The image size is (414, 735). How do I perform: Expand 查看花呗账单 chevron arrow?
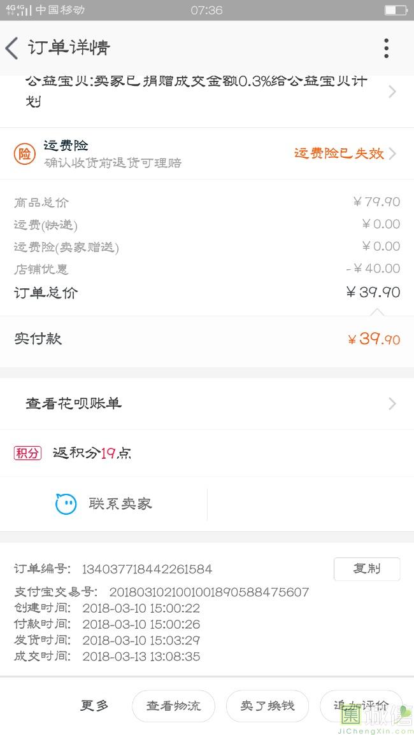pyautogui.click(x=392, y=403)
